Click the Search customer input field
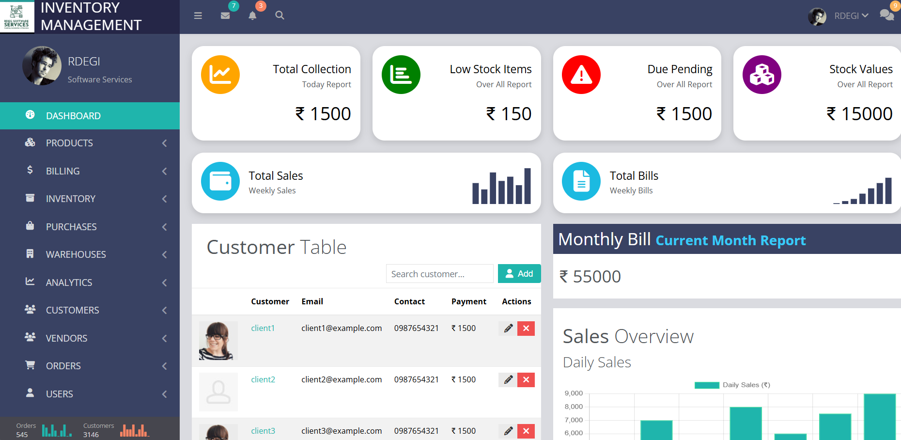 point(439,274)
